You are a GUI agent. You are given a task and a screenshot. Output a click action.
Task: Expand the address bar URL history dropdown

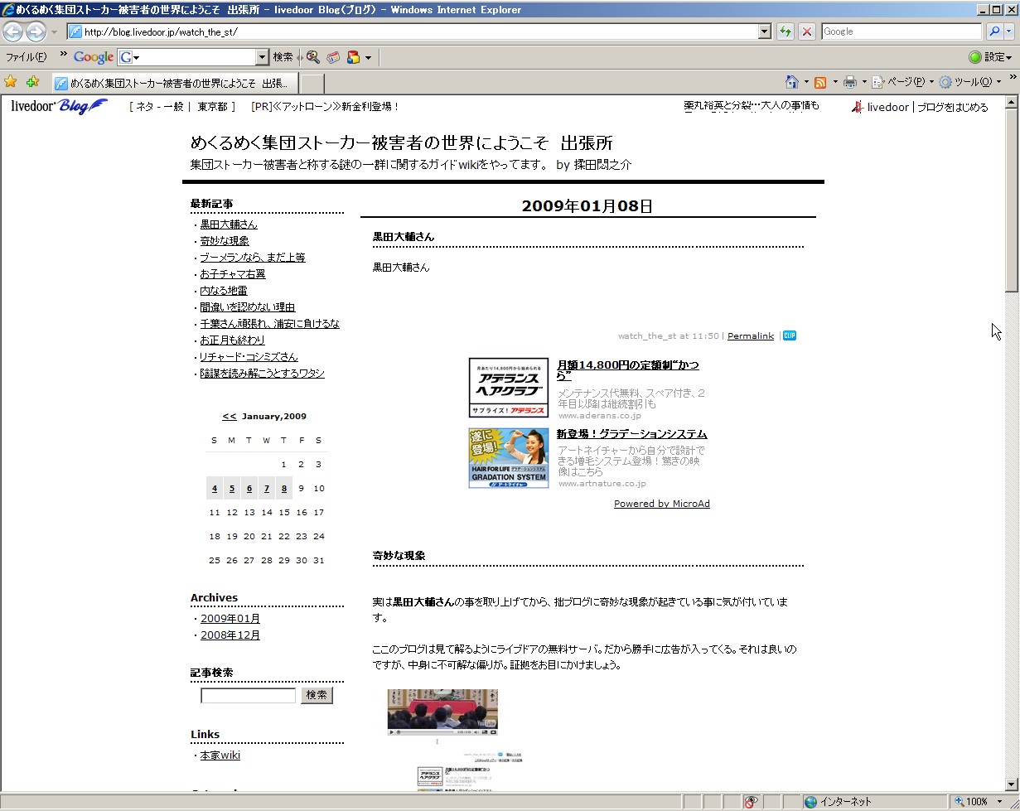[x=765, y=31]
